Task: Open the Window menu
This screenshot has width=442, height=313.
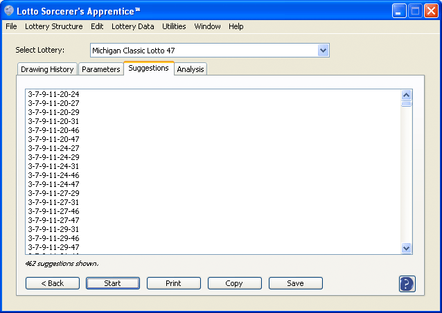Action: (207, 26)
